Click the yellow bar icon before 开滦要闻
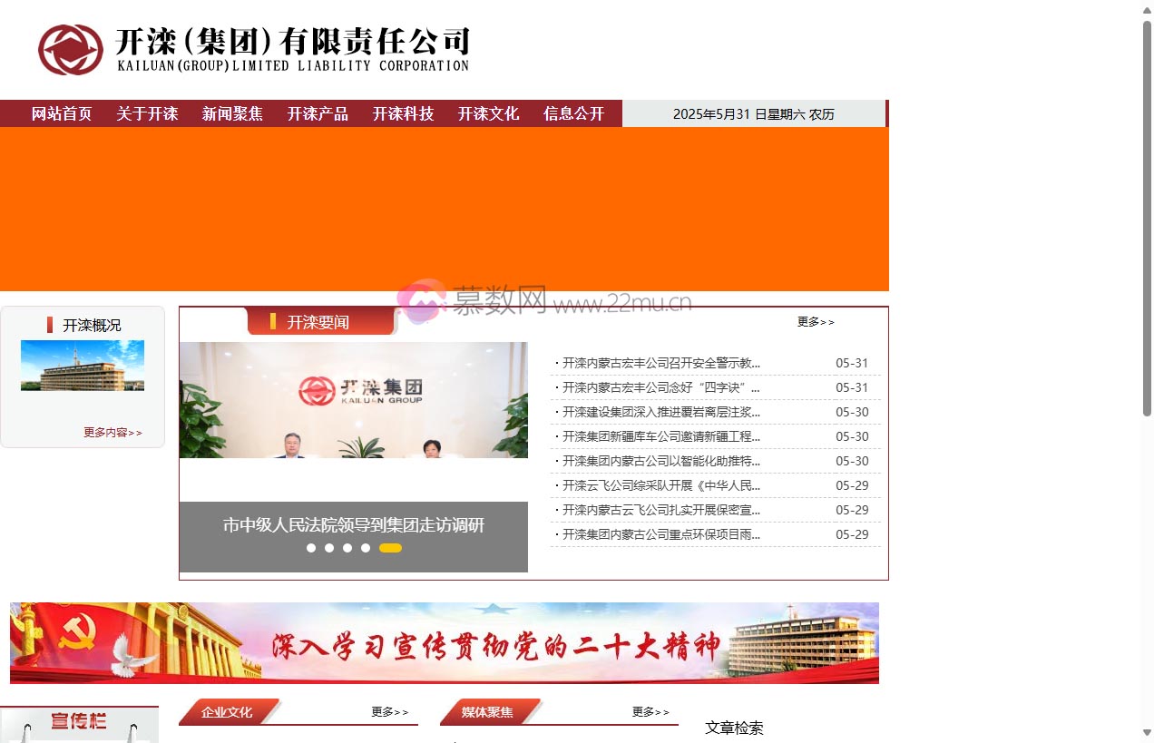Image resolution: width=1154 pixels, height=743 pixels. (272, 321)
